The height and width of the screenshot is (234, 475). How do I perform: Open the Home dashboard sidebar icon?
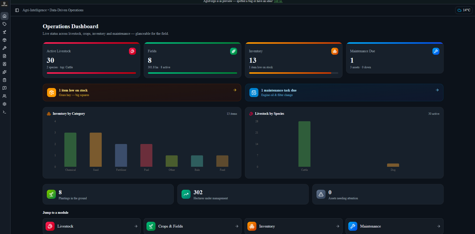point(5,16)
